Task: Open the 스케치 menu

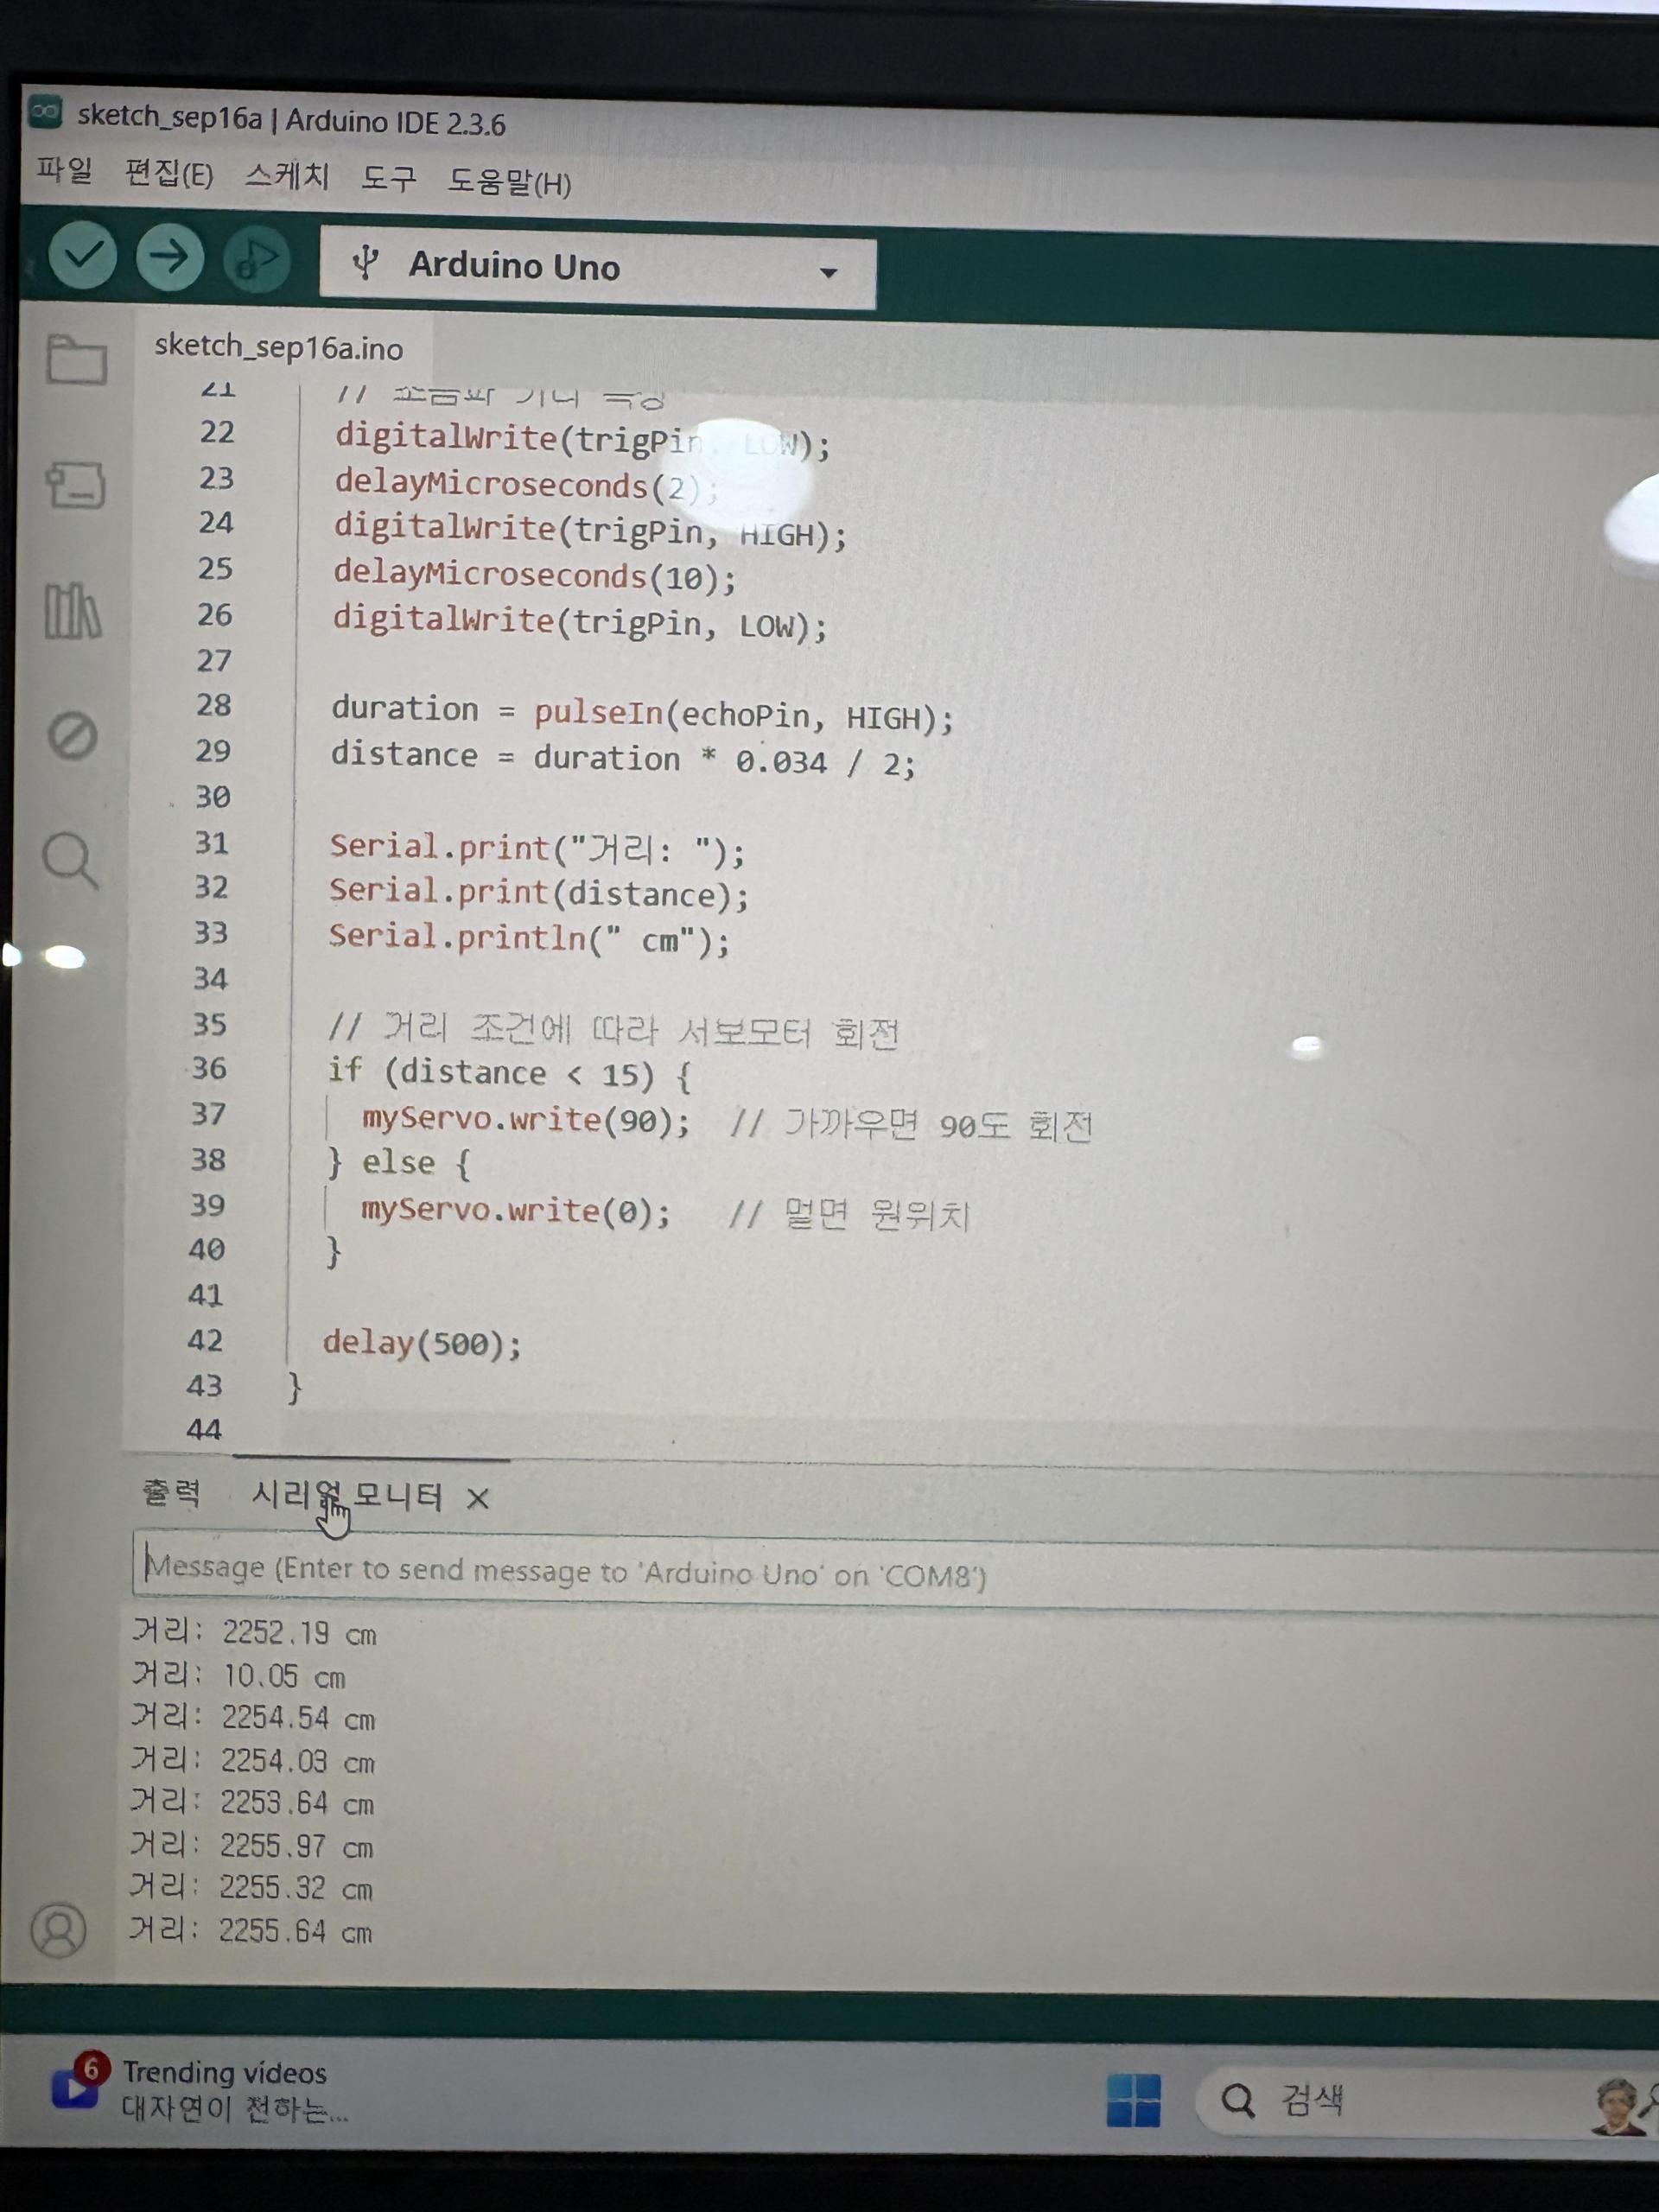Action: click(x=287, y=176)
